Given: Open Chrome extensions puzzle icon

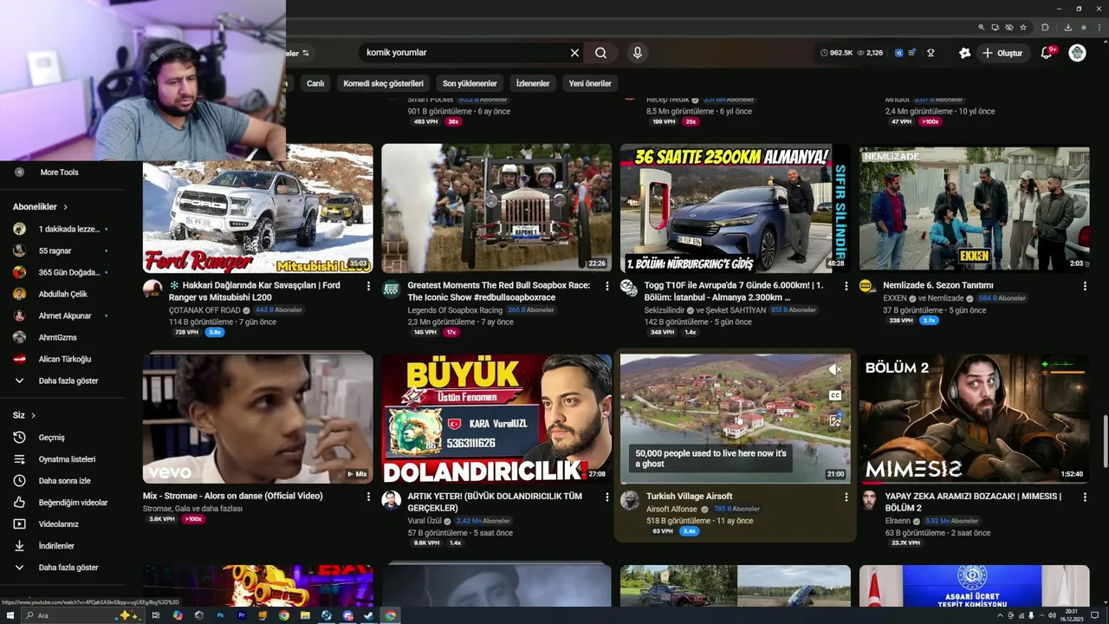Looking at the screenshot, I should 1045,28.
